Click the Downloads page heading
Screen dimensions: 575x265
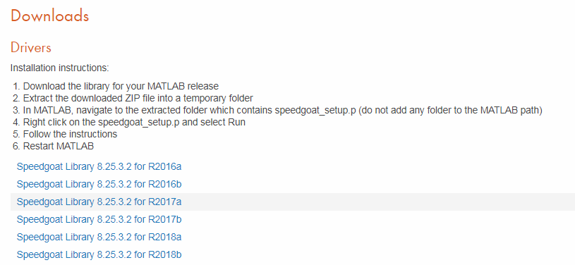(x=50, y=16)
